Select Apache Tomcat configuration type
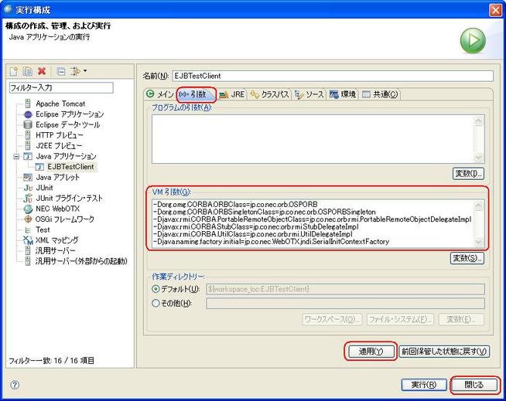The height and width of the screenshot is (401, 506). coord(60,104)
